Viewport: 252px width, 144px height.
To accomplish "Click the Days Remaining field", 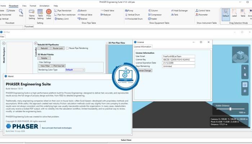I will 179,66.
